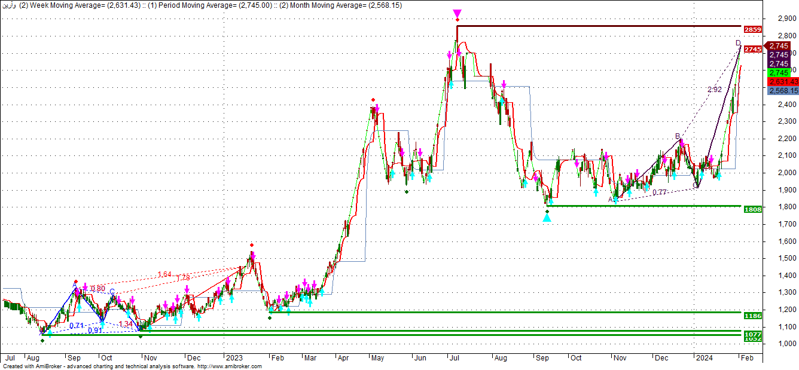Click the large magenta down-triangle above the 2859 peak
The height and width of the screenshot is (370, 799).
457,13
